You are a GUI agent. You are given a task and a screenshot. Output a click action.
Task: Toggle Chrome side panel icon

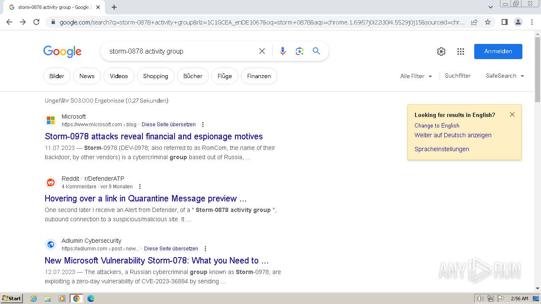pos(504,22)
